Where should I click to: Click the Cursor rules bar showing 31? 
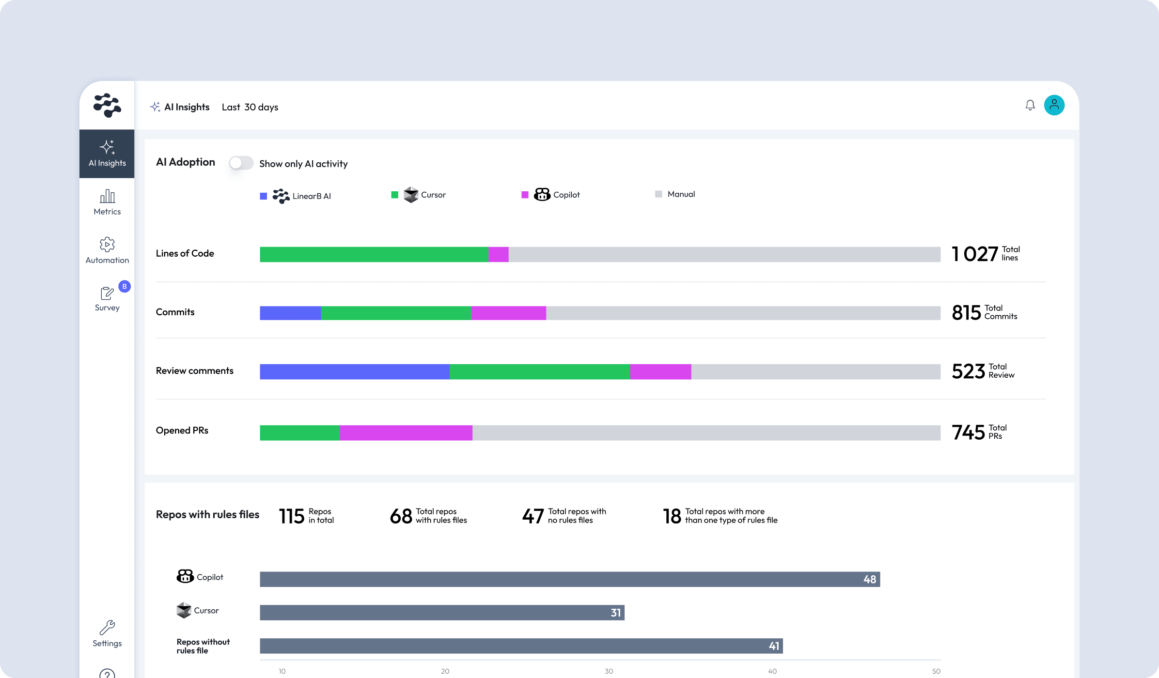(442, 613)
